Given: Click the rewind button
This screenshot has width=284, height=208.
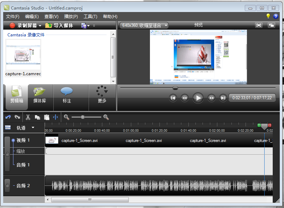Looking at the screenshot, I should (x=185, y=98).
